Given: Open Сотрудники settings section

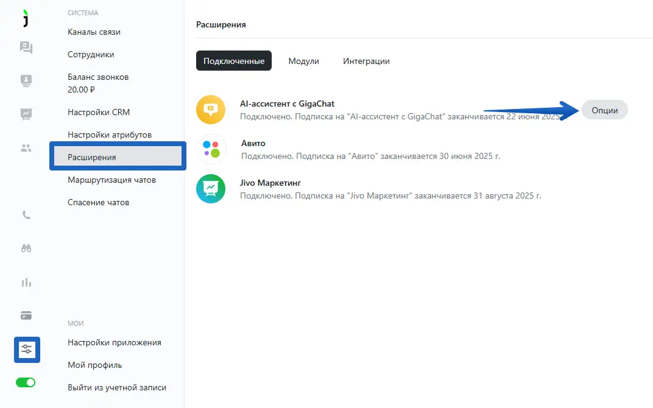Looking at the screenshot, I should 91,54.
